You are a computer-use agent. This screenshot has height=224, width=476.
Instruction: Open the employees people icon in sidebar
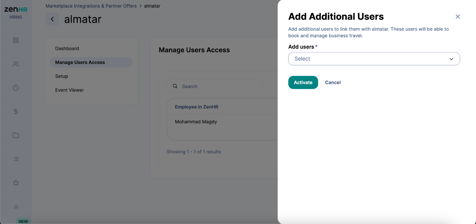(16, 64)
